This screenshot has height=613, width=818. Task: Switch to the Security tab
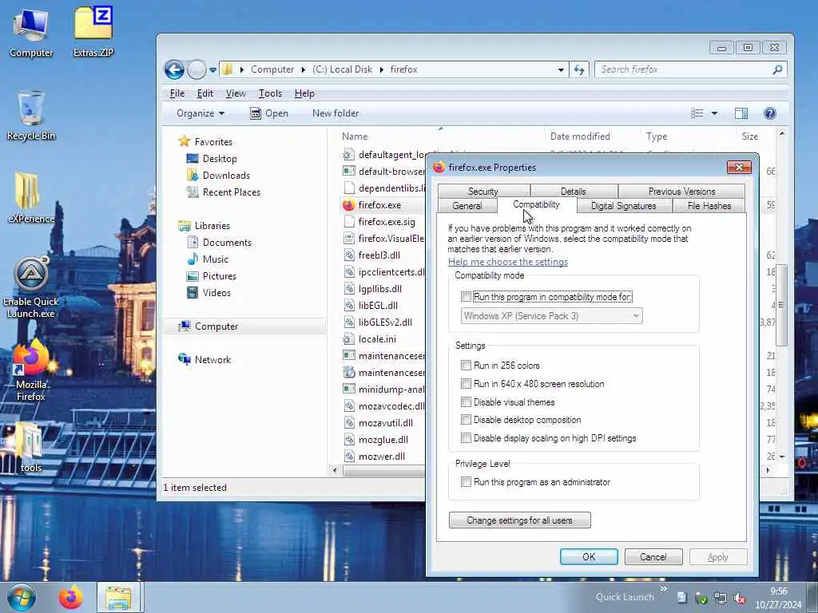coord(483,192)
